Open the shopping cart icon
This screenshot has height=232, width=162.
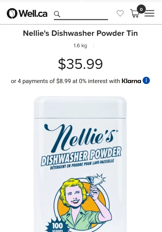(134, 14)
